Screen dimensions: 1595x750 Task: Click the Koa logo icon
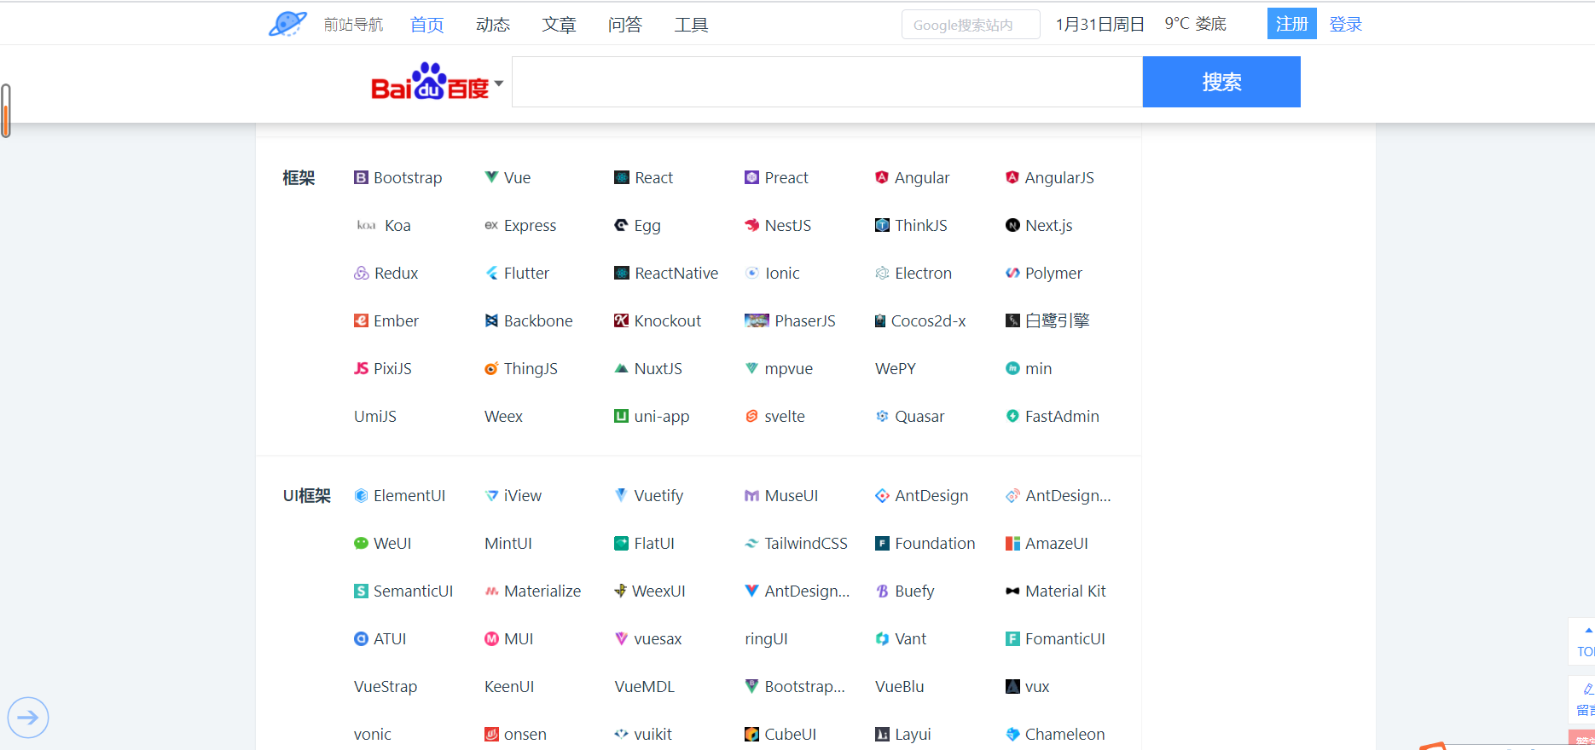[x=366, y=225]
